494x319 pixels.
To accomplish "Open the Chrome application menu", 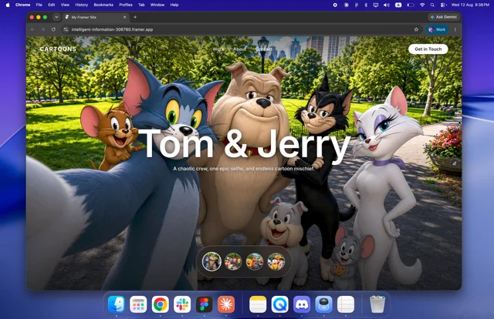I will click(x=22, y=5).
